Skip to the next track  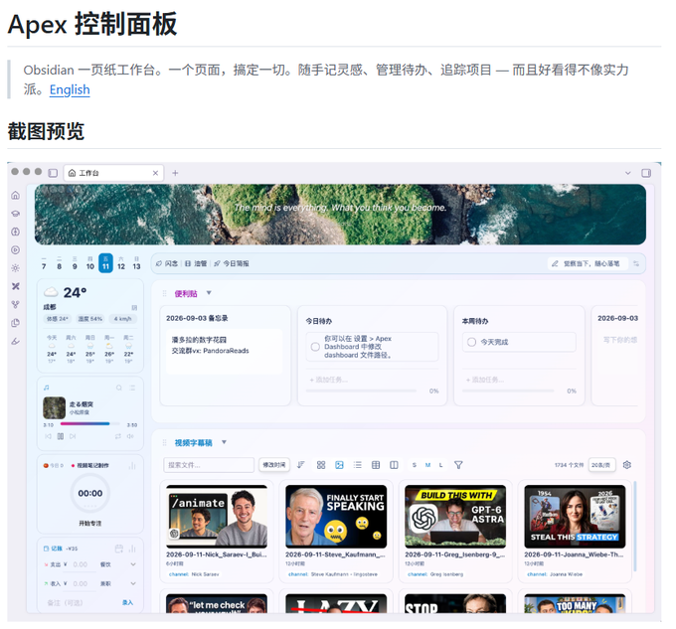(73, 436)
